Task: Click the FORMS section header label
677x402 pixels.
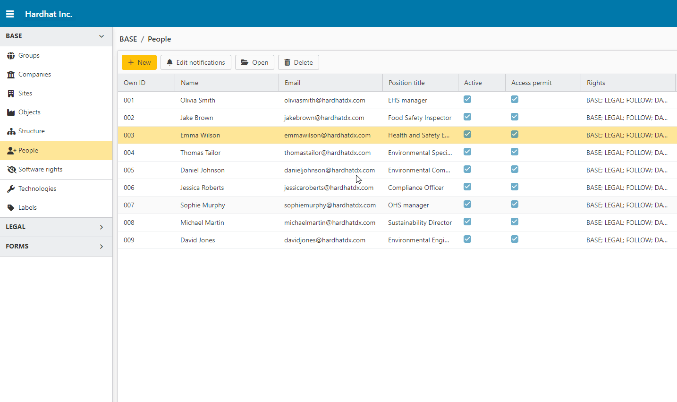Action: click(x=17, y=247)
